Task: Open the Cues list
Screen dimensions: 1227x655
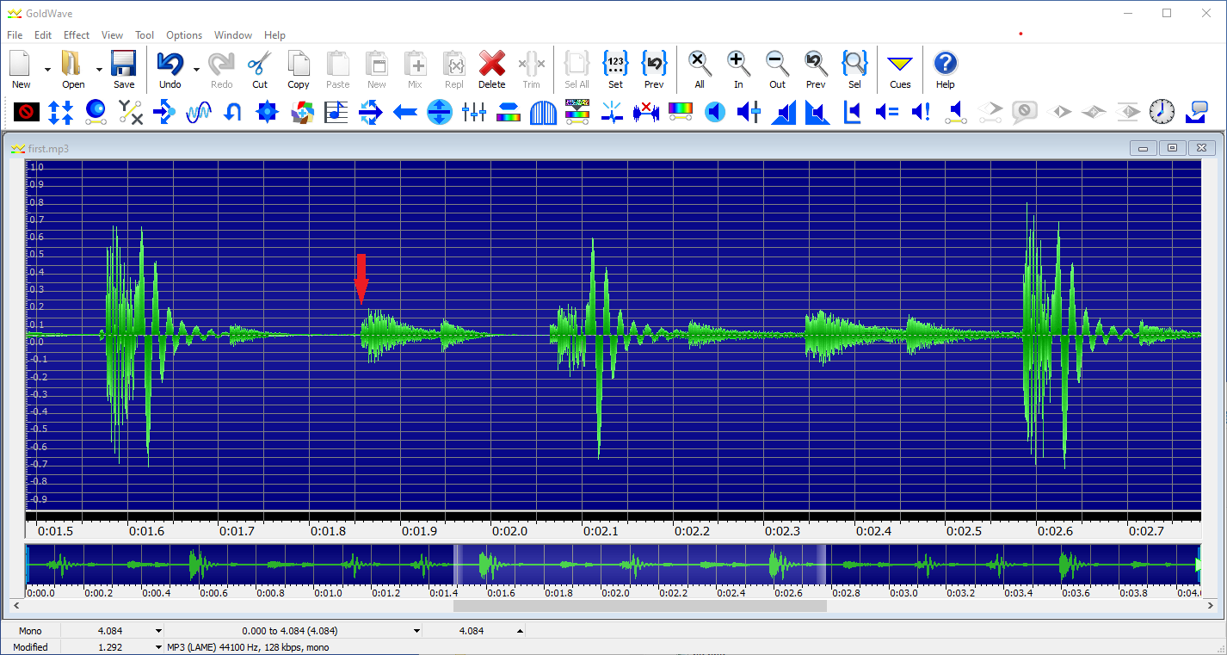Action: (x=899, y=69)
